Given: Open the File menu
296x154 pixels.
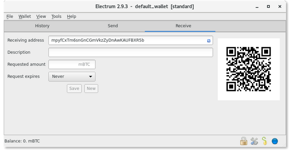Looking at the screenshot, I should tap(10, 17).
